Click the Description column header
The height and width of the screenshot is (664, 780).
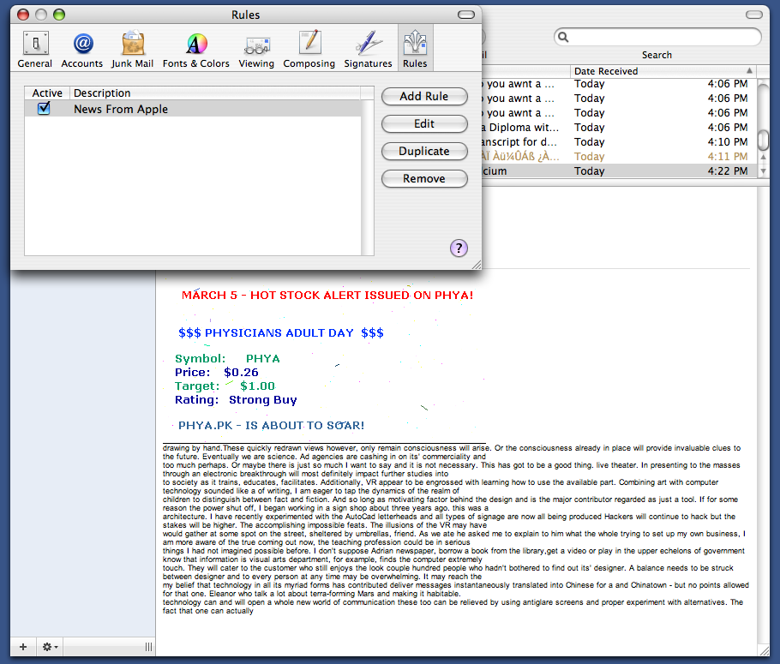tap(215, 93)
